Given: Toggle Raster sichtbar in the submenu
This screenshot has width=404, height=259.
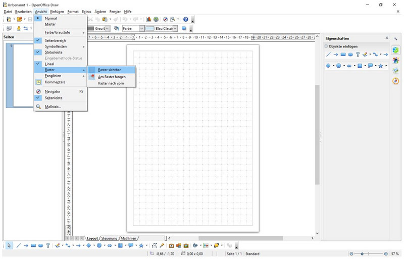Looking at the screenshot, I should (109, 70).
